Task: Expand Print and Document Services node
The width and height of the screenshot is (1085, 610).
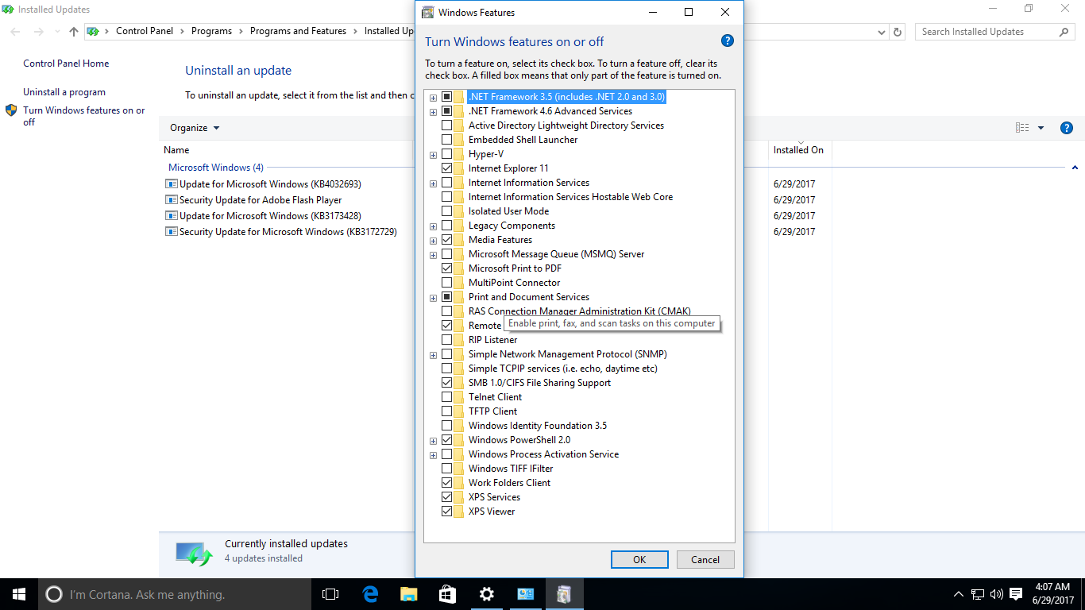Action: (x=433, y=298)
